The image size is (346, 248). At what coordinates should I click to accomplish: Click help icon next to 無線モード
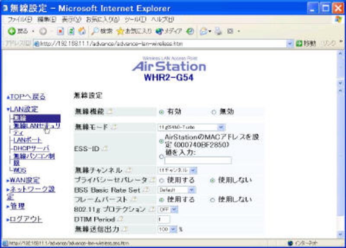[x=114, y=127]
